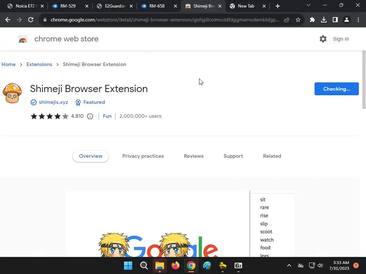This screenshot has width=366, height=274.
Task: Switch to the New Tab tab
Action: tap(245, 6)
